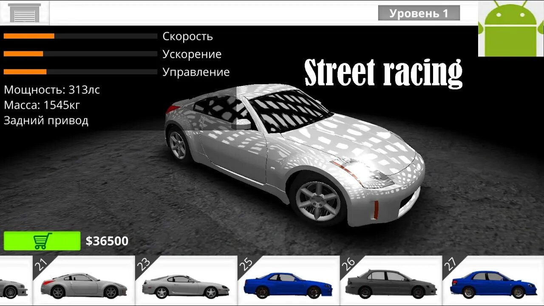
Task: Click the Уровень 1 level badge
Action: coord(419,13)
